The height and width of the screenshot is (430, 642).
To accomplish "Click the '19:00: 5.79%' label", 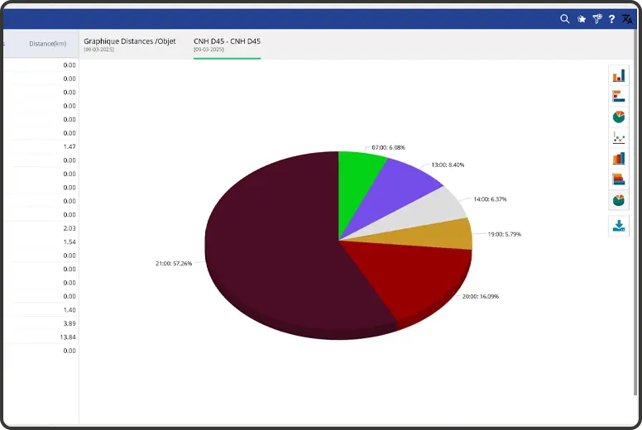I will [x=505, y=235].
